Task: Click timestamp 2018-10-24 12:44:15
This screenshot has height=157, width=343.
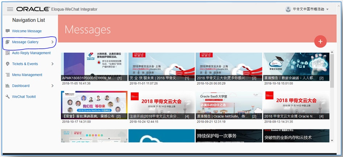Action: pyautogui.click(x=144, y=121)
